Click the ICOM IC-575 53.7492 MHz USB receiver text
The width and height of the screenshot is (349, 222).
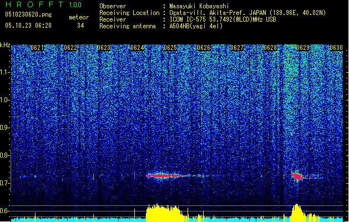pyautogui.click(x=222, y=19)
